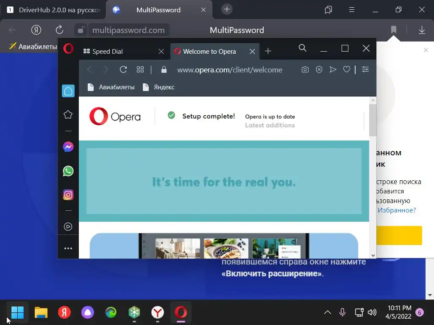434x325 pixels.
Task: Open Авиабилеты bookmark in Yandex Browser
Action: pyautogui.click(x=33, y=47)
